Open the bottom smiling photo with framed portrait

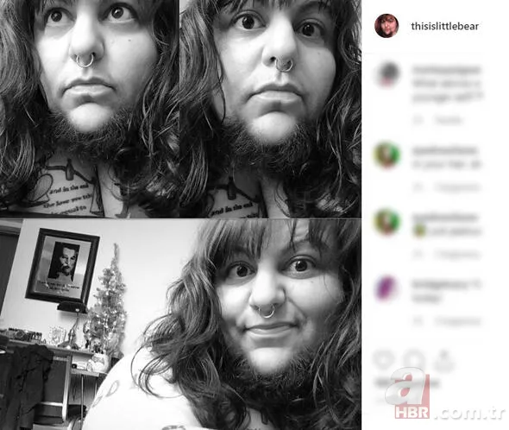click(x=180, y=325)
